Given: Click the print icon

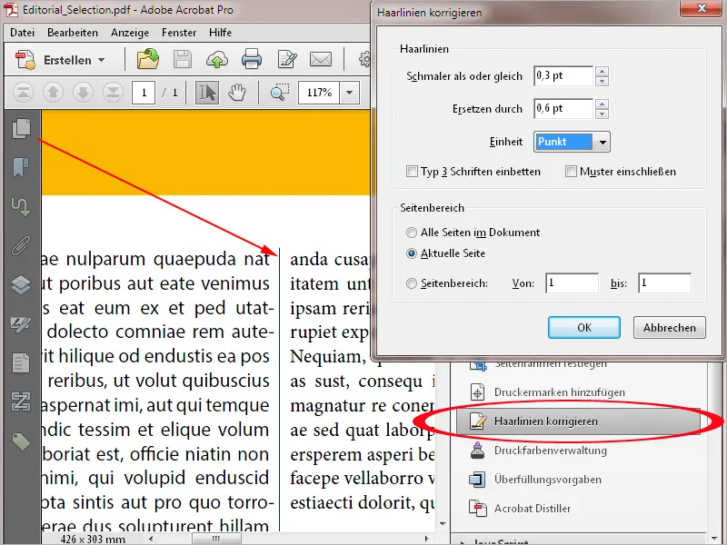Looking at the screenshot, I should (x=252, y=60).
